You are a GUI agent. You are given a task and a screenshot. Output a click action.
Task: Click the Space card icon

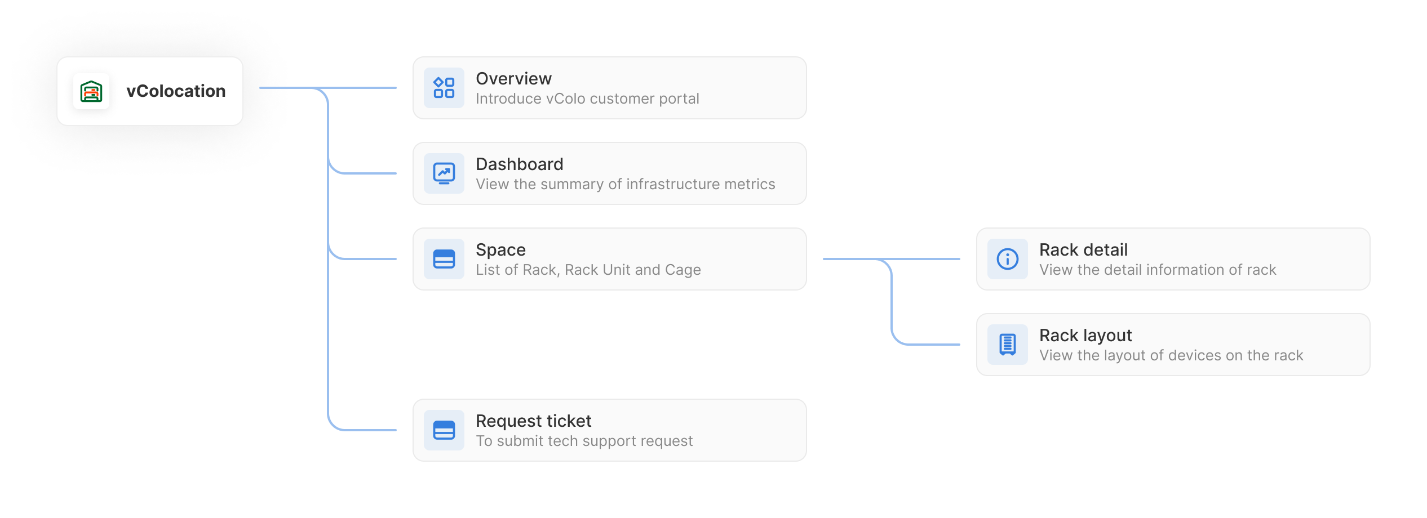pos(444,259)
